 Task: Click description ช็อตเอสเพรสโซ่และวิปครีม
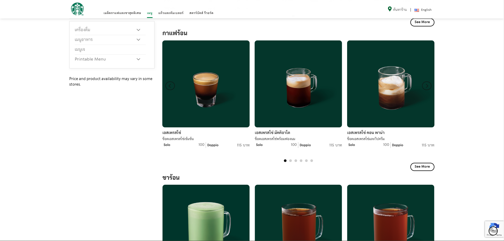(366, 139)
